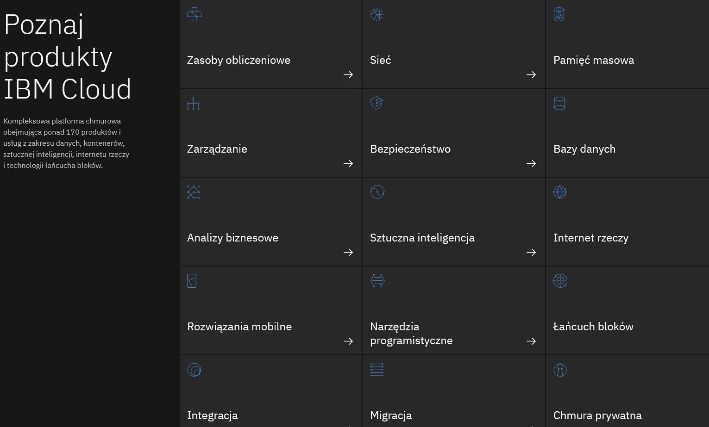Select the Narzędzia programistyczne tools icon
Screen dimensions: 709x427
(x=377, y=281)
